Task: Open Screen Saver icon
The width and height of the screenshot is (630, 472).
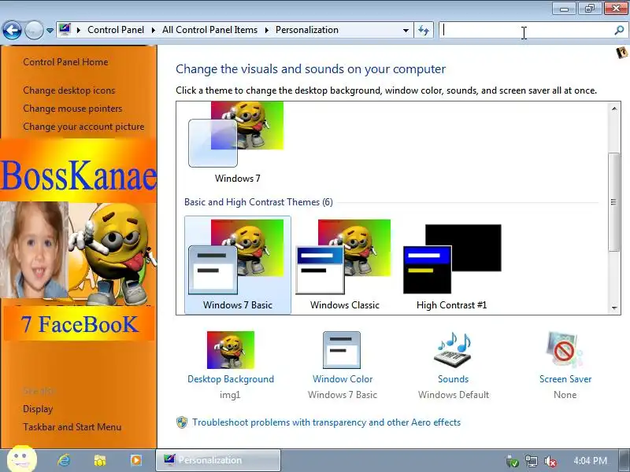Action: coord(564,349)
